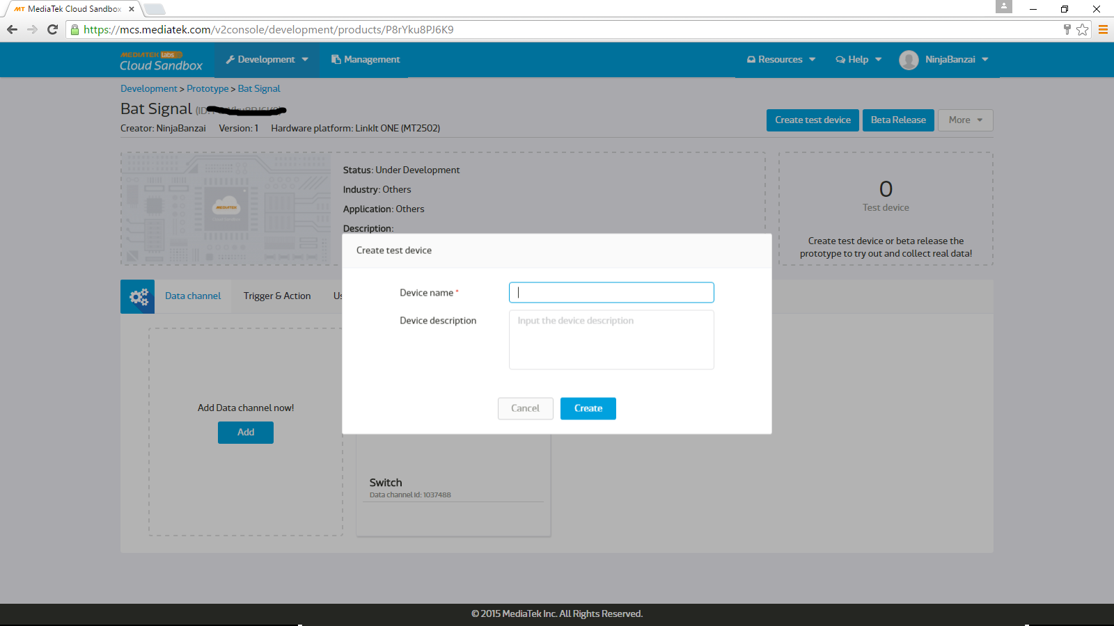
Task: Minimize the browser window
Action: (x=1033, y=9)
